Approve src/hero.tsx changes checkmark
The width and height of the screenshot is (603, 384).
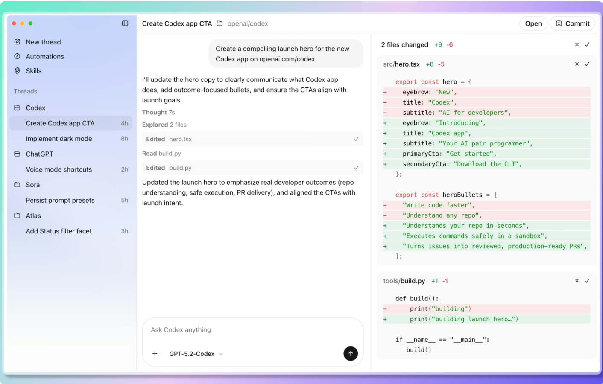[587, 64]
